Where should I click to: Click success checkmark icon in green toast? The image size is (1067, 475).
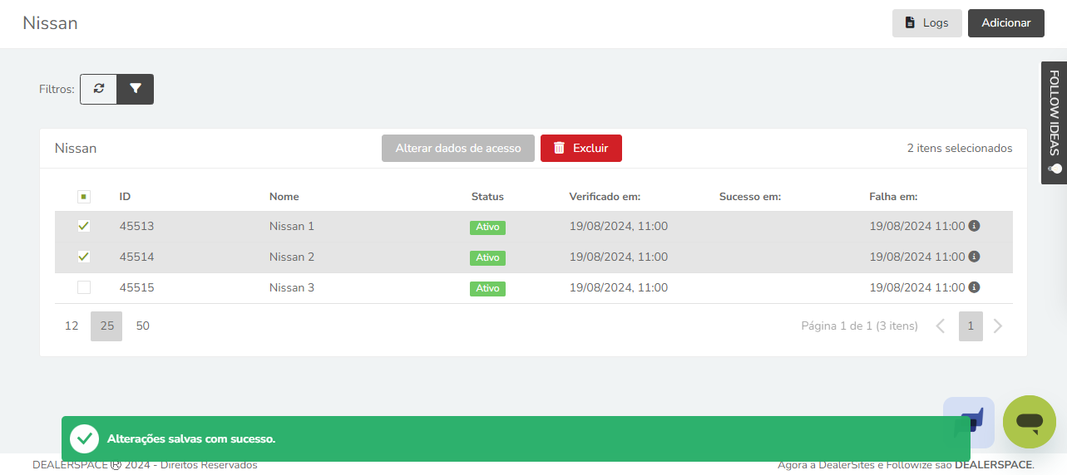coord(84,438)
